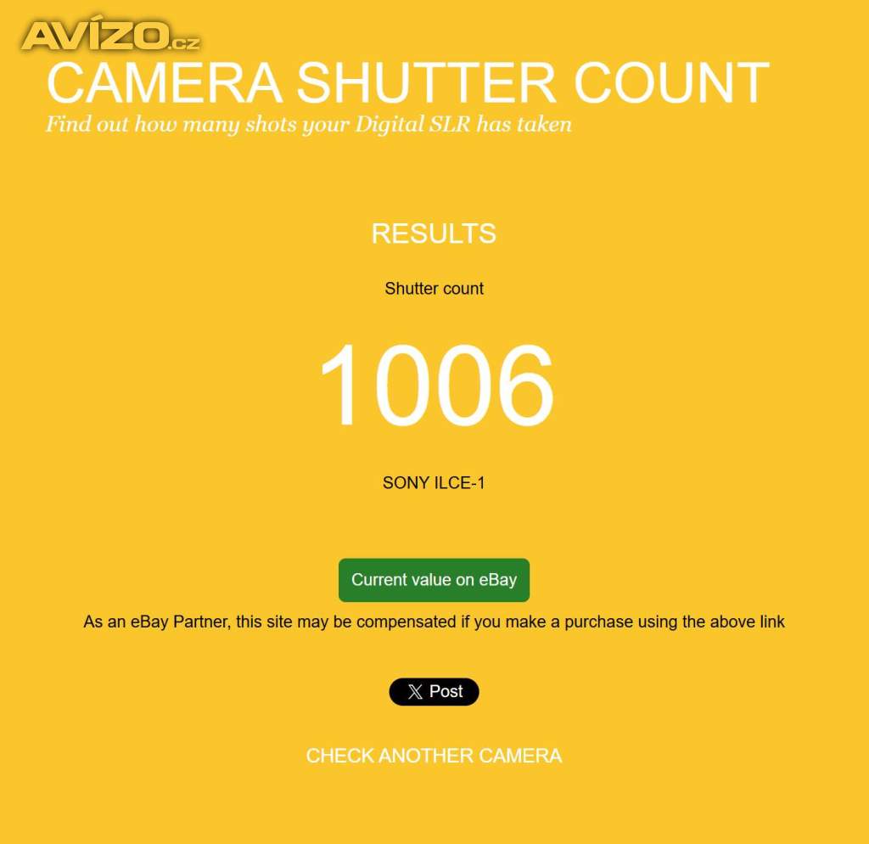Image resolution: width=869 pixels, height=844 pixels.
Task: Click the SONY ILCE-1 model text
Action: click(x=434, y=483)
